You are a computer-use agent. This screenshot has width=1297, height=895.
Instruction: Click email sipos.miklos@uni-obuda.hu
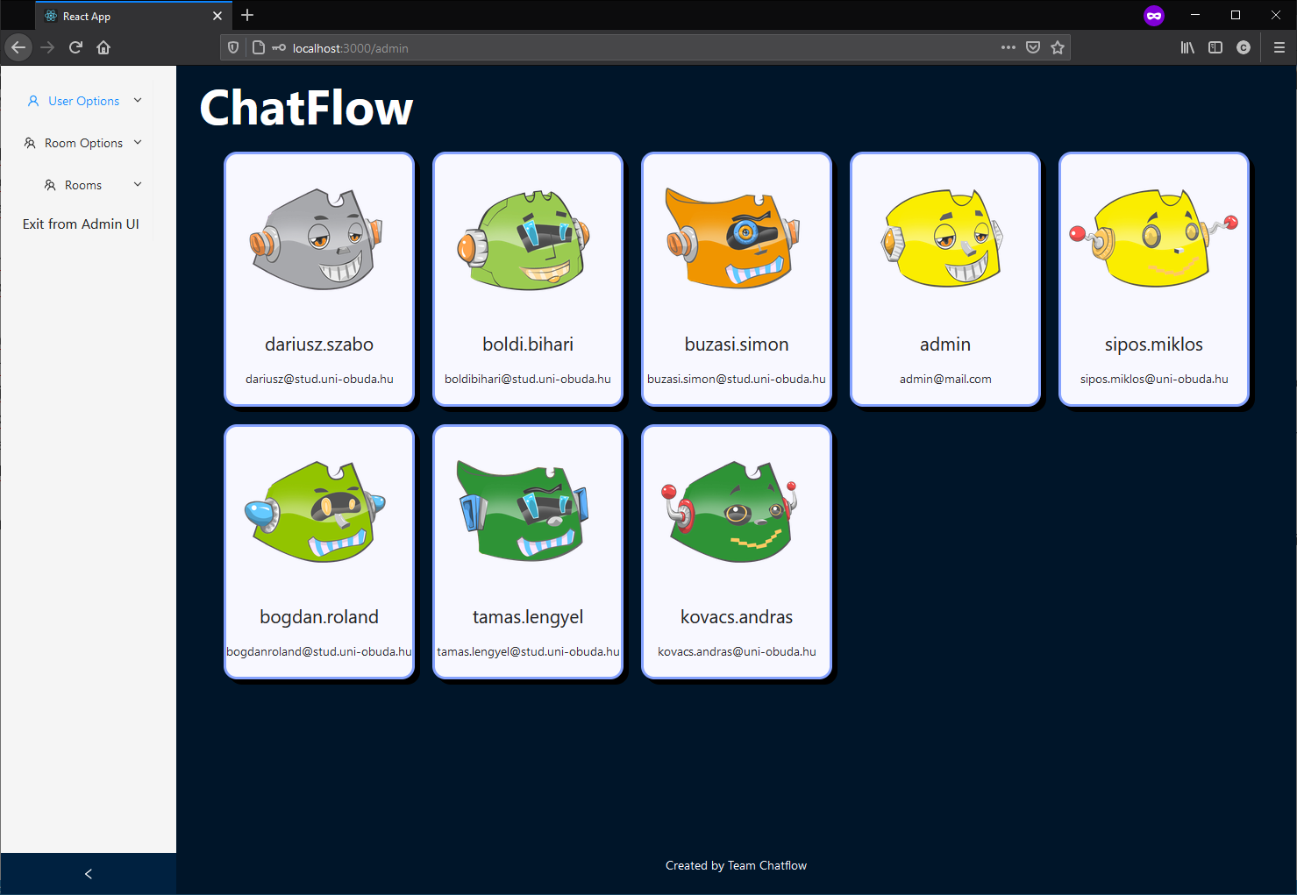point(1154,380)
